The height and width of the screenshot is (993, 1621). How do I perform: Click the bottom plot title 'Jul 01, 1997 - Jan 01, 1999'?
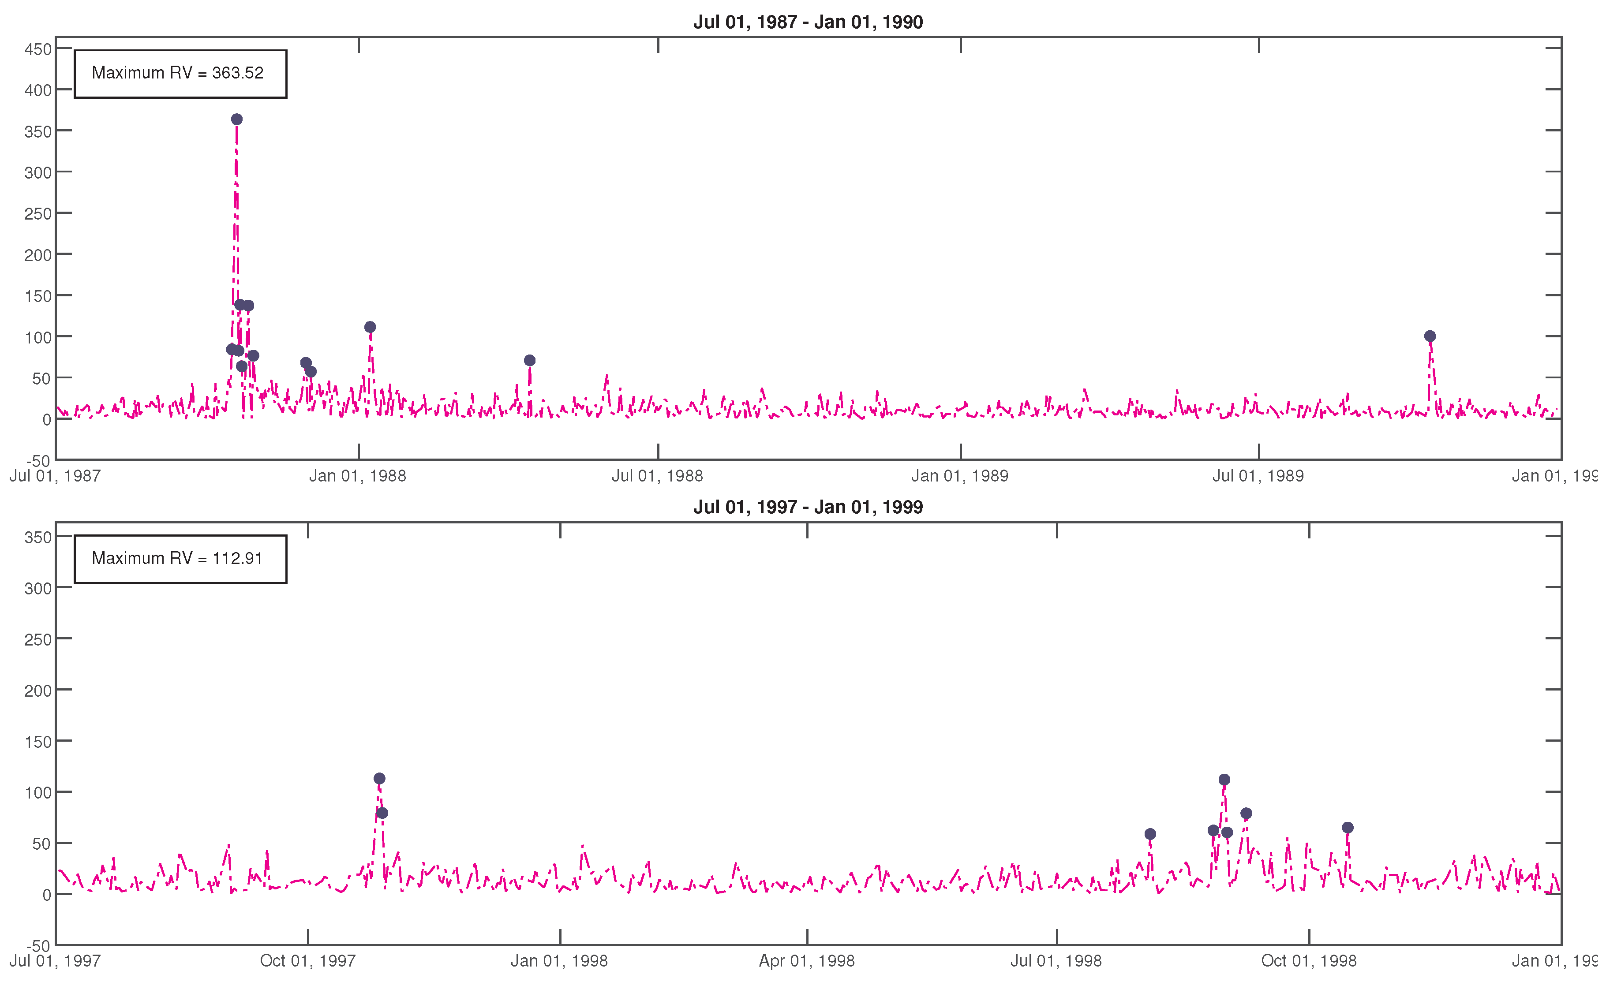click(808, 507)
